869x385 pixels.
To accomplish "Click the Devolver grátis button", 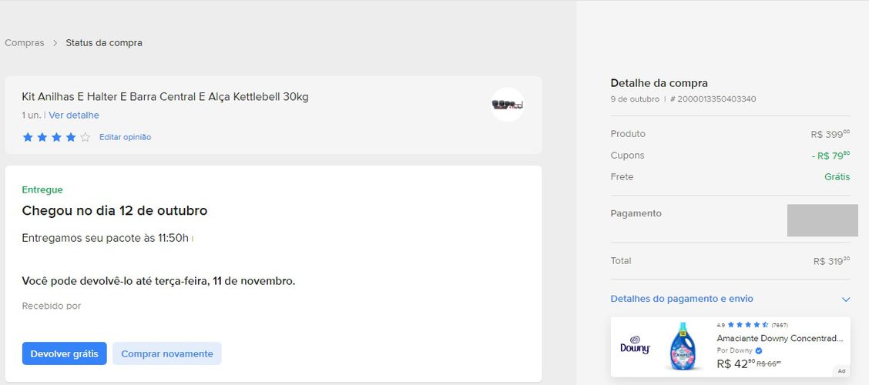I will click(x=64, y=353).
